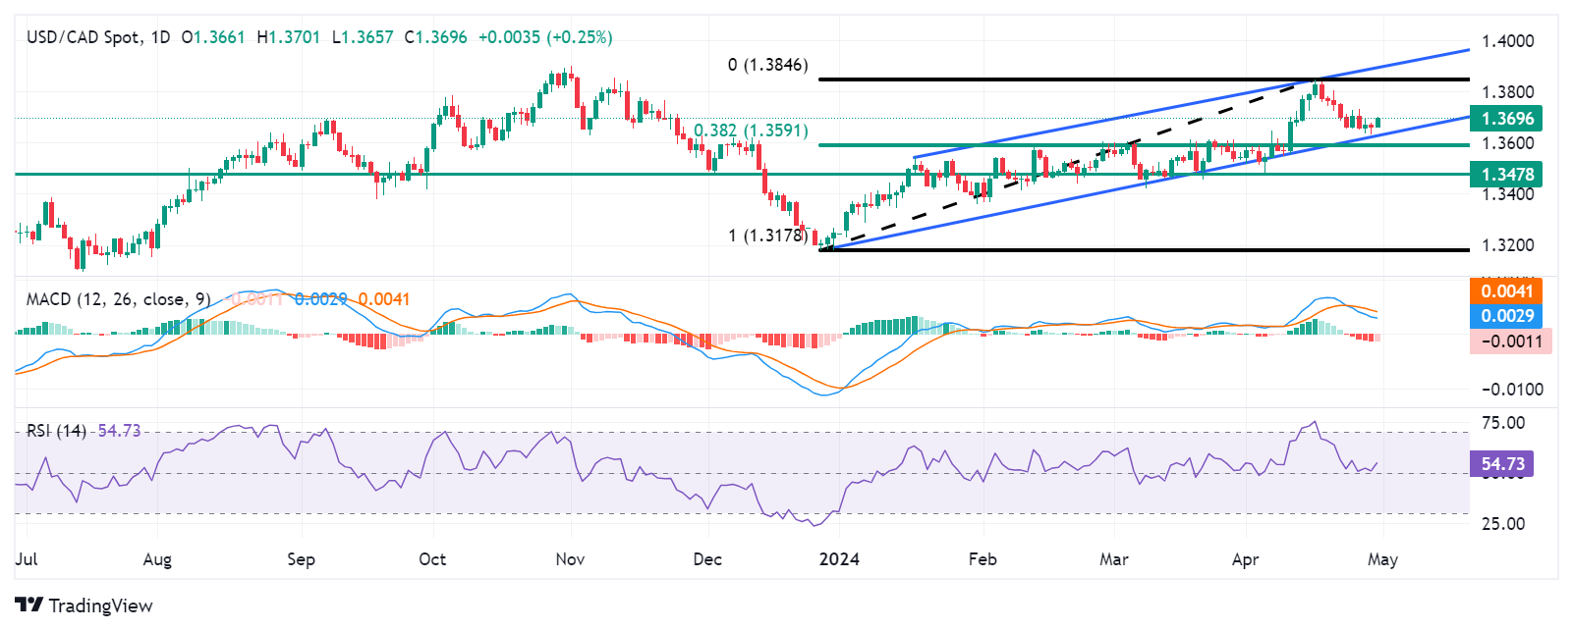
Task: Select the 1D interval label
Action: click(x=159, y=37)
